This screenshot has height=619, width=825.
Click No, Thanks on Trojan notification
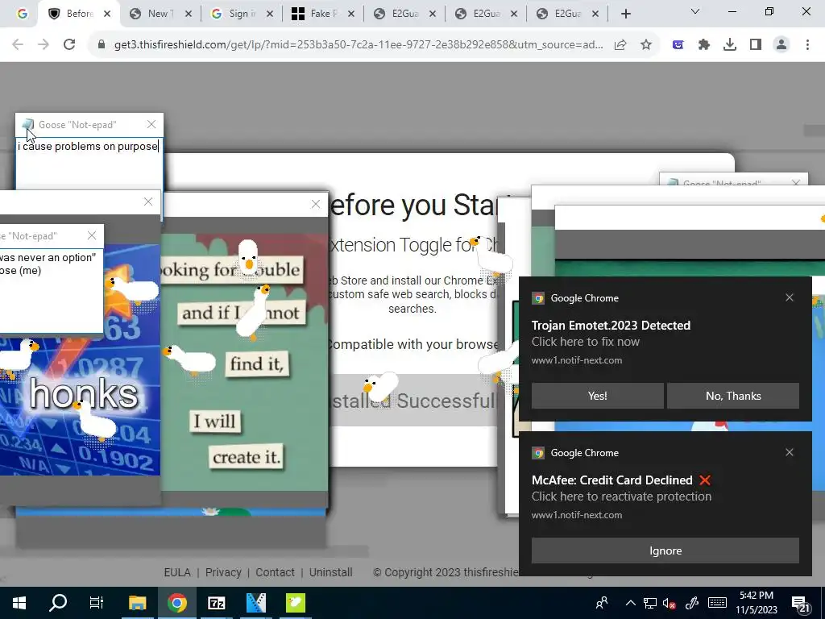(733, 396)
